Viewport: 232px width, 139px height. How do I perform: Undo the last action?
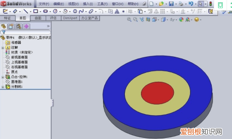click(191, 4)
